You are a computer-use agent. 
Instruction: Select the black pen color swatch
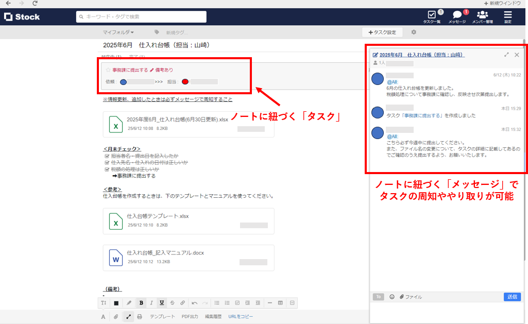[116, 303]
